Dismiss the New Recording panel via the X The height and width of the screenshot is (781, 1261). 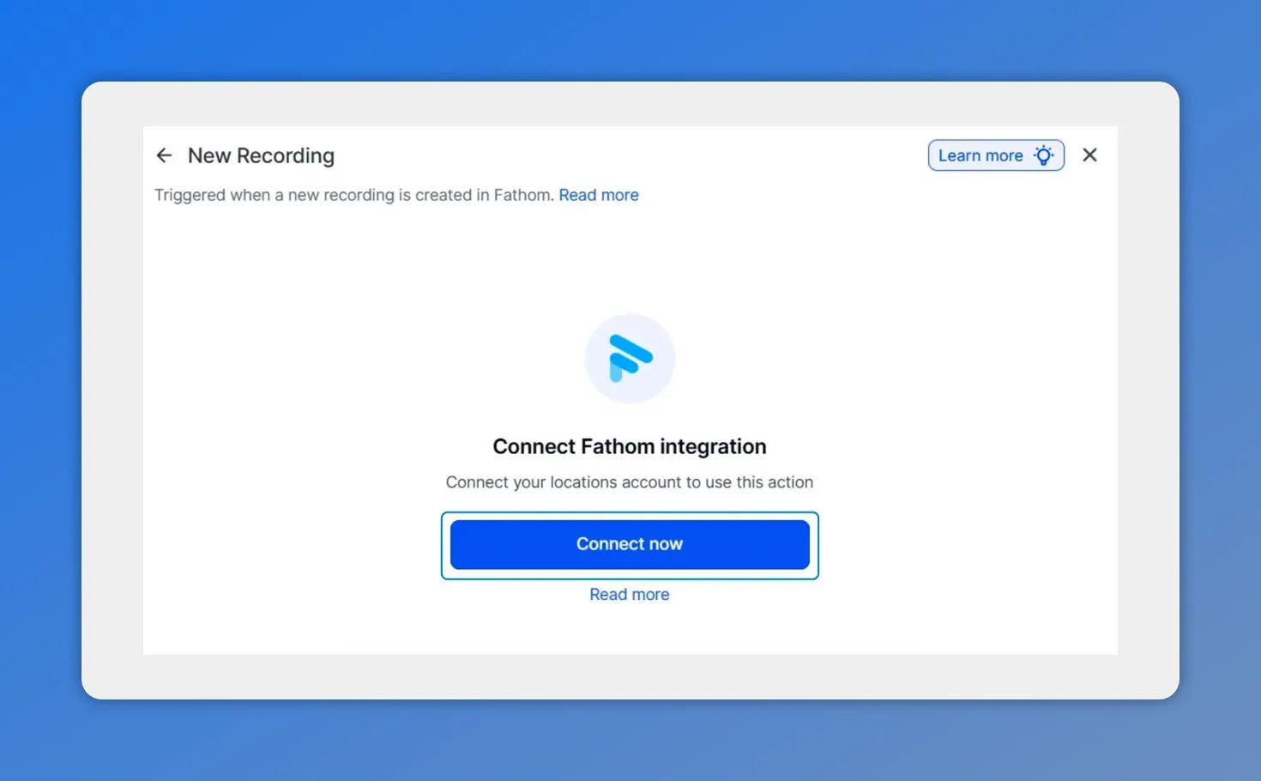[x=1089, y=154]
